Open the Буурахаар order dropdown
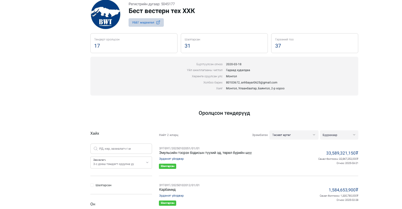This screenshot has height=209, width=402. [x=339, y=135]
